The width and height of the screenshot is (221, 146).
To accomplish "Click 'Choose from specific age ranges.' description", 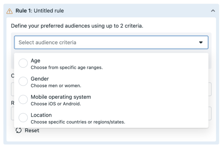I will click(67, 67).
